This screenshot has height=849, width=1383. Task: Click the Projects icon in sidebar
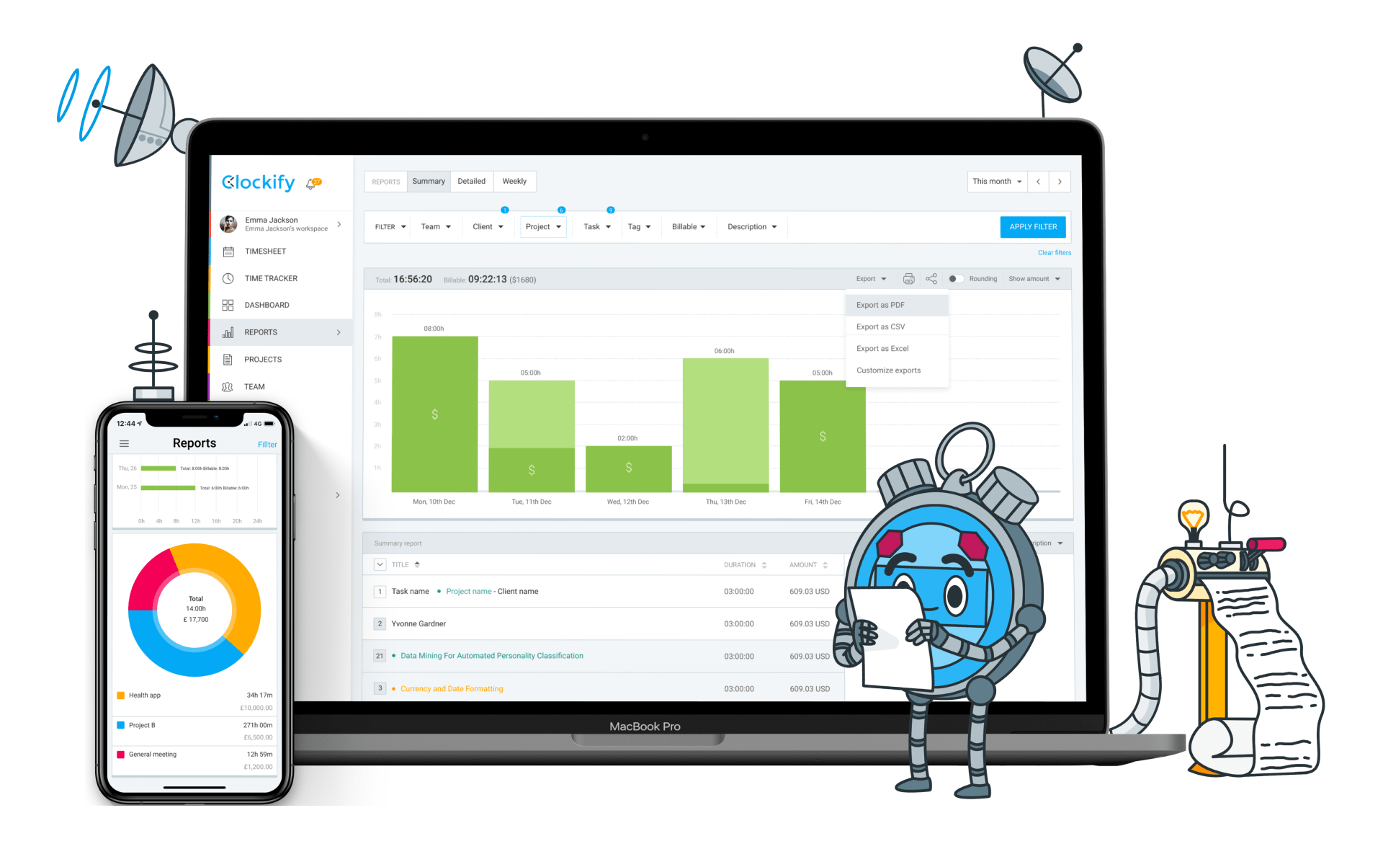[227, 359]
